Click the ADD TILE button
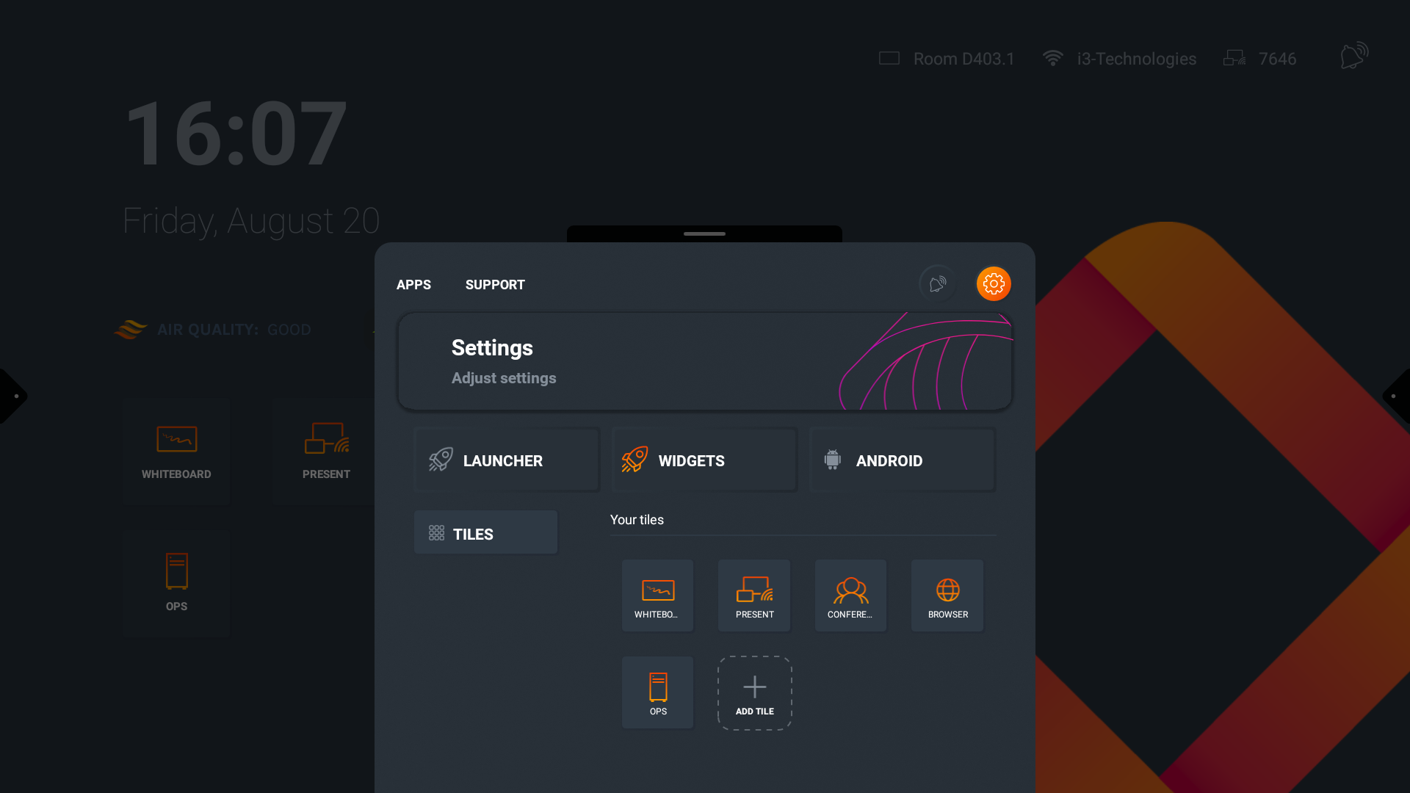Viewport: 1410px width, 793px height. pyautogui.click(x=754, y=691)
